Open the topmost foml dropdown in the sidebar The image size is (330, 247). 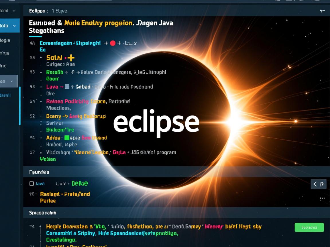click(14, 11)
